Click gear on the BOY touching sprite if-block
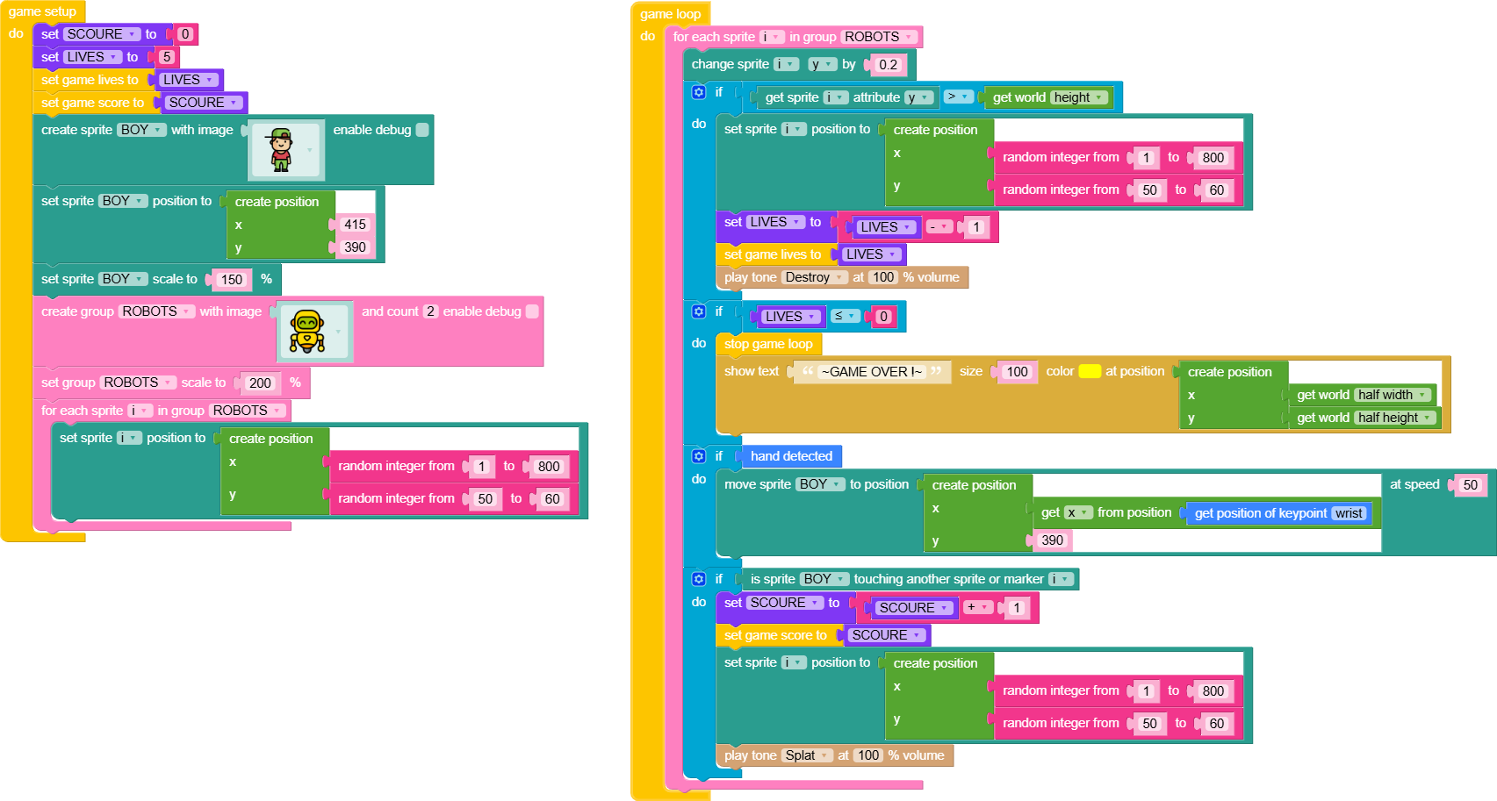Screen dimensions: 1497x801 [x=699, y=579]
